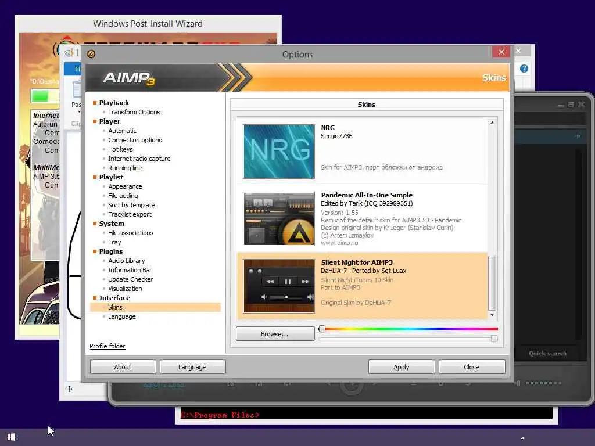595x446 pixels.
Task: Open Tracklist export settings
Action: pos(130,214)
